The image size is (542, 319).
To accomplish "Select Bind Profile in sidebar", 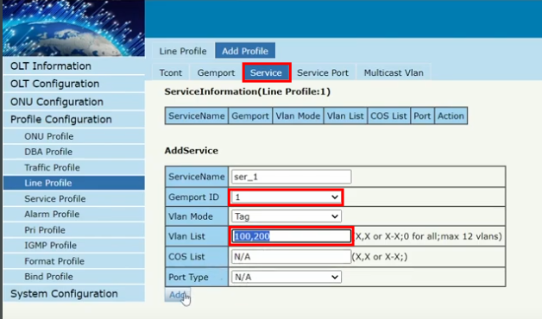I will (x=73, y=277).
